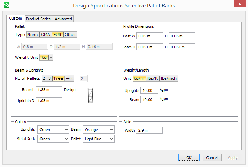
Task: Expand the Pallet color Light Blue dropdown
Action: click(99, 139)
